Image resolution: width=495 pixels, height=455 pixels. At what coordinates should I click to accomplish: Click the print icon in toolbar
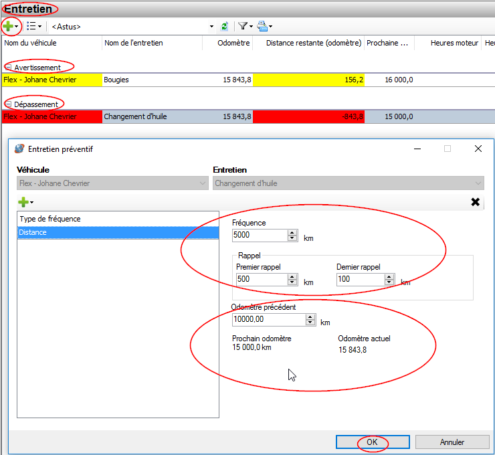pyautogui.click(x=262, y=26)
